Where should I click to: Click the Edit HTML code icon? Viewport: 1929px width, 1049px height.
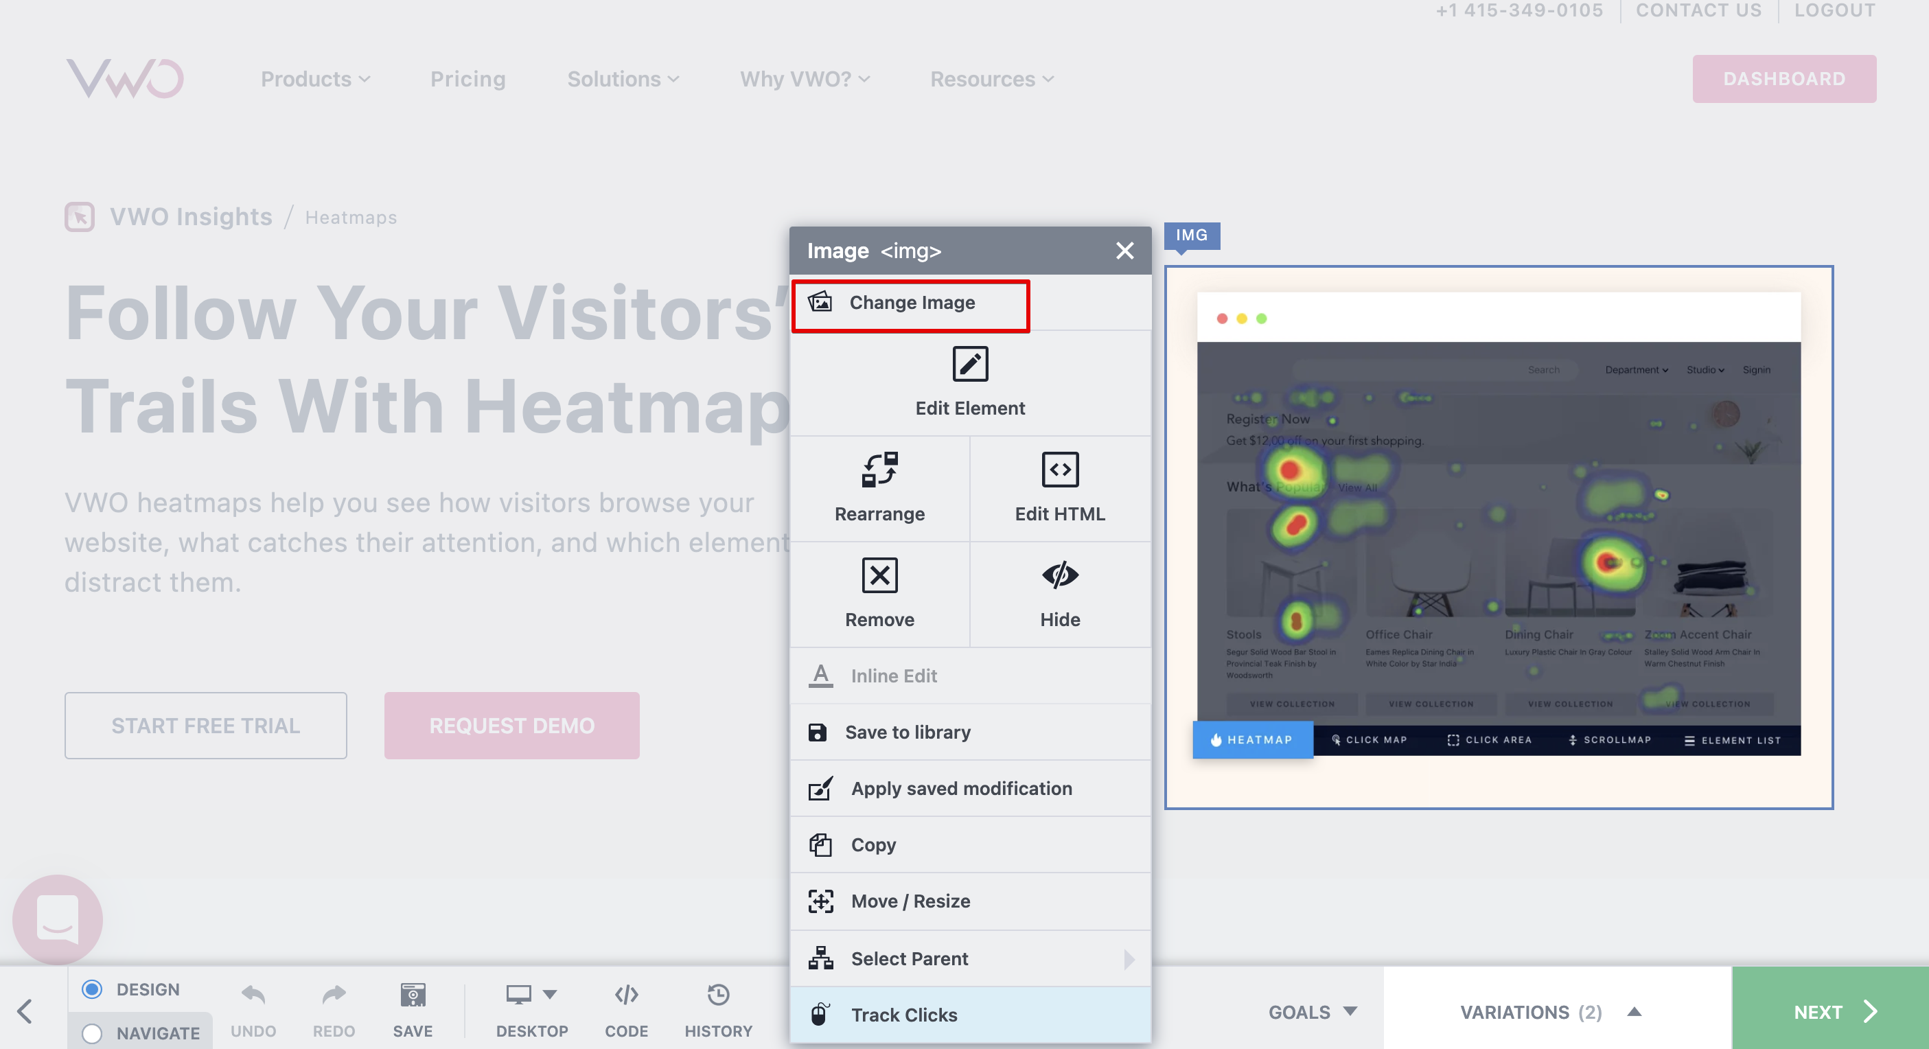coord(1060,470)
